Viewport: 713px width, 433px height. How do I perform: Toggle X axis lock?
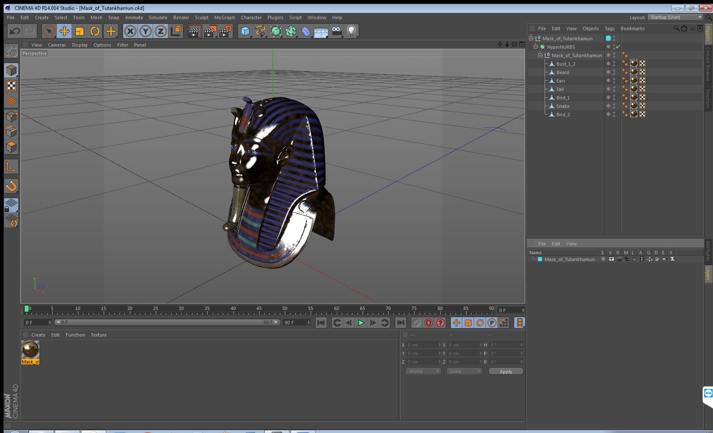coord(130,31)
